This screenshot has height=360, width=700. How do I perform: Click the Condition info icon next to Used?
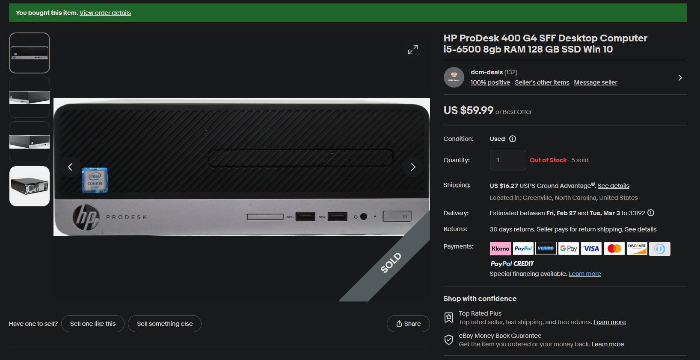point(513,139)
